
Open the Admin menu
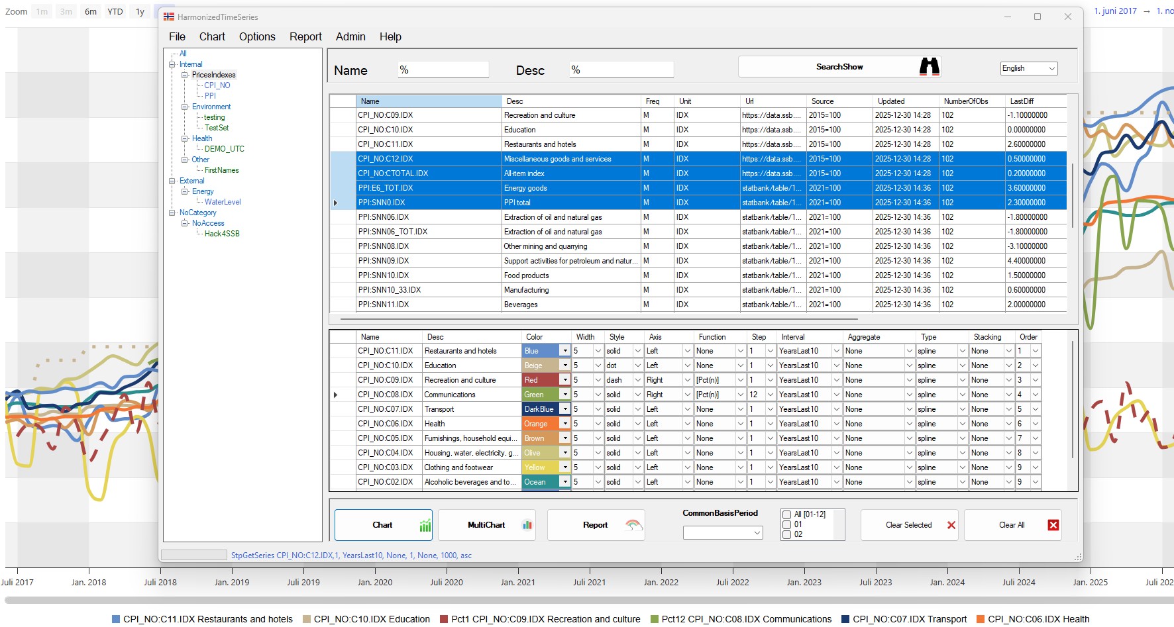(x=350, y=36)
